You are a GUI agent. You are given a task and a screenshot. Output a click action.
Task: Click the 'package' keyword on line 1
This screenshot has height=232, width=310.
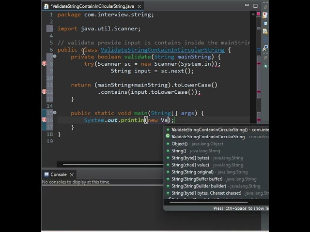coord(69,15)
